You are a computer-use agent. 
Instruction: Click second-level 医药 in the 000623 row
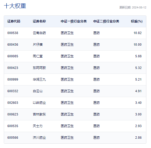coord(97,114)
